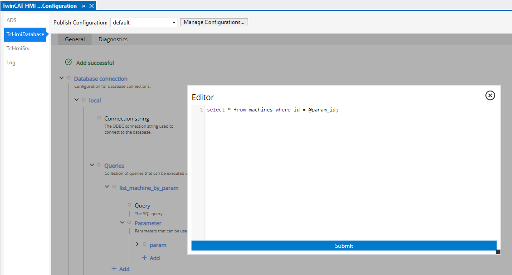Collapse the Queries tree node
The height and width of the screenshot is (275, 512).
[x=92, y=165]
